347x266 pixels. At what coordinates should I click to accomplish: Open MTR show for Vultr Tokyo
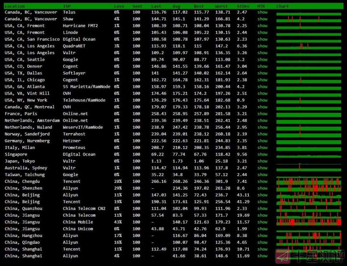coord(262,161)
